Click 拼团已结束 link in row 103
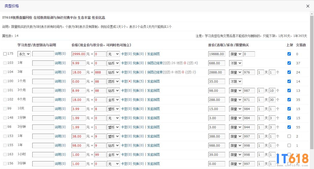 [x=155, y=63]
